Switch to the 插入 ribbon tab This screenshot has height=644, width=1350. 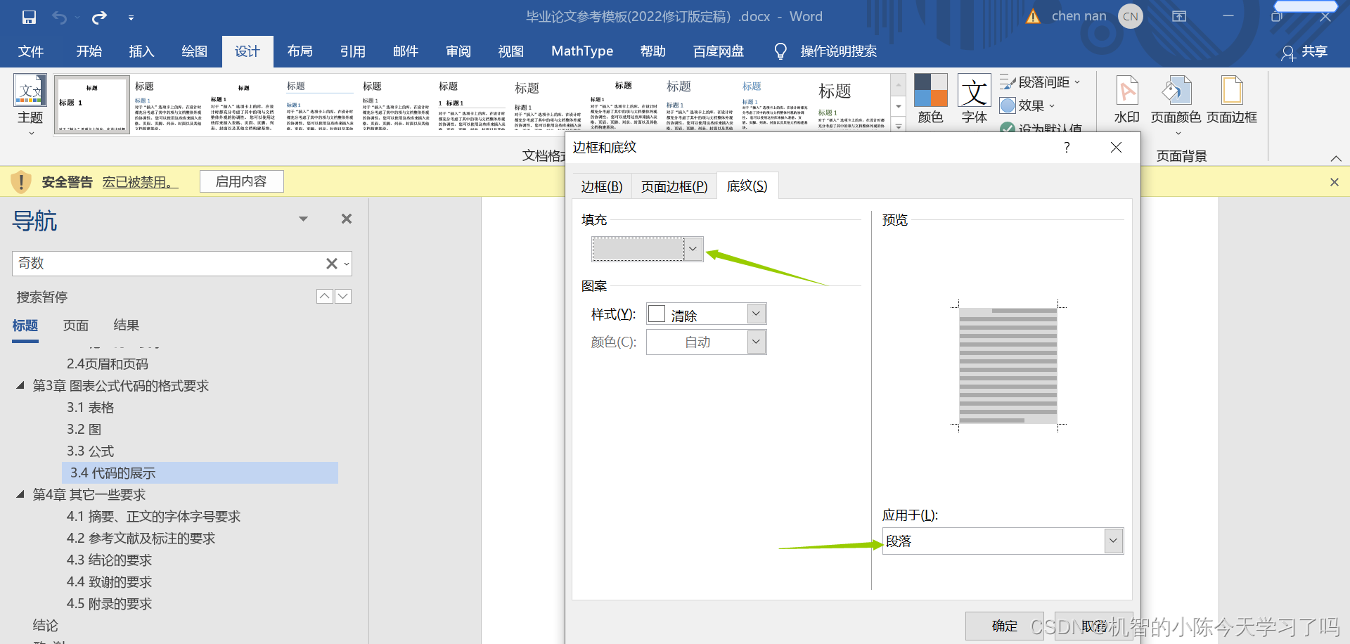[x=141, y=51]
